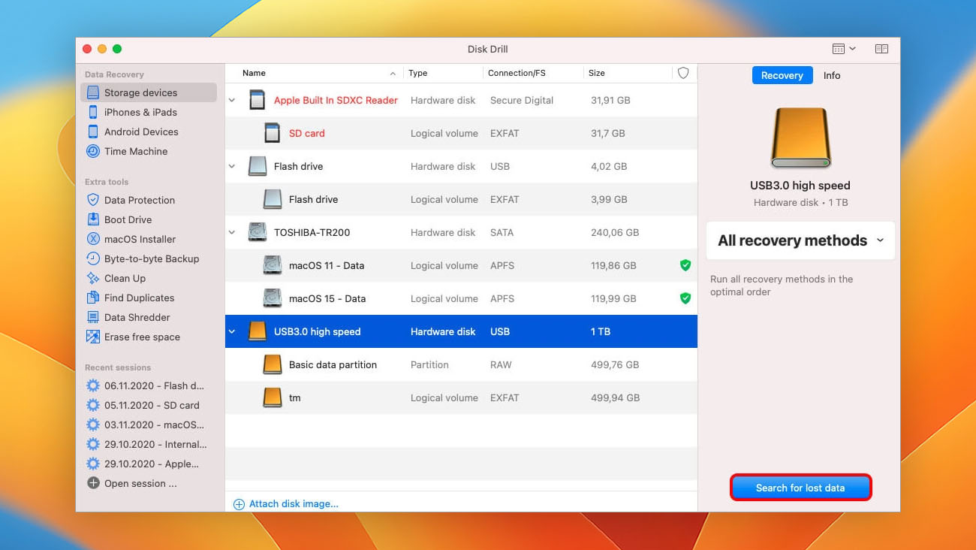The width and height of the screenshot is (976, 550).
Task: Click the gear icon for 06.11.2020 Flash session
Action: click(93, 385)
